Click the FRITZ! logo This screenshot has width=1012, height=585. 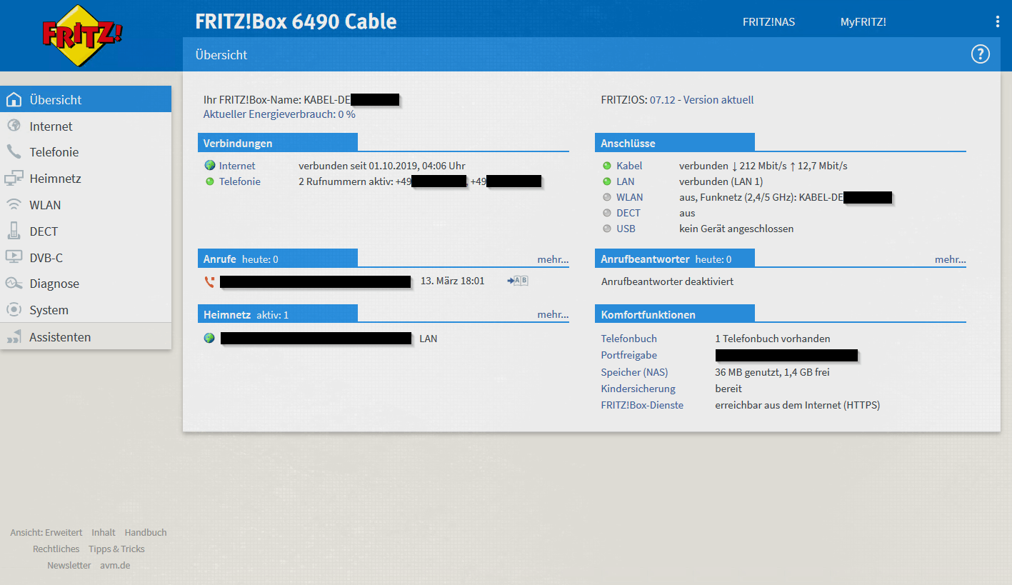pyautogui.click(x=82, y=36)
